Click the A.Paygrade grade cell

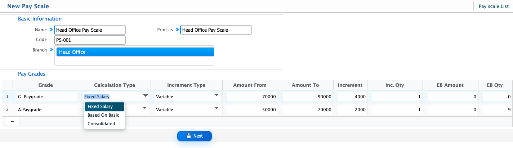[x=46, y=109]
